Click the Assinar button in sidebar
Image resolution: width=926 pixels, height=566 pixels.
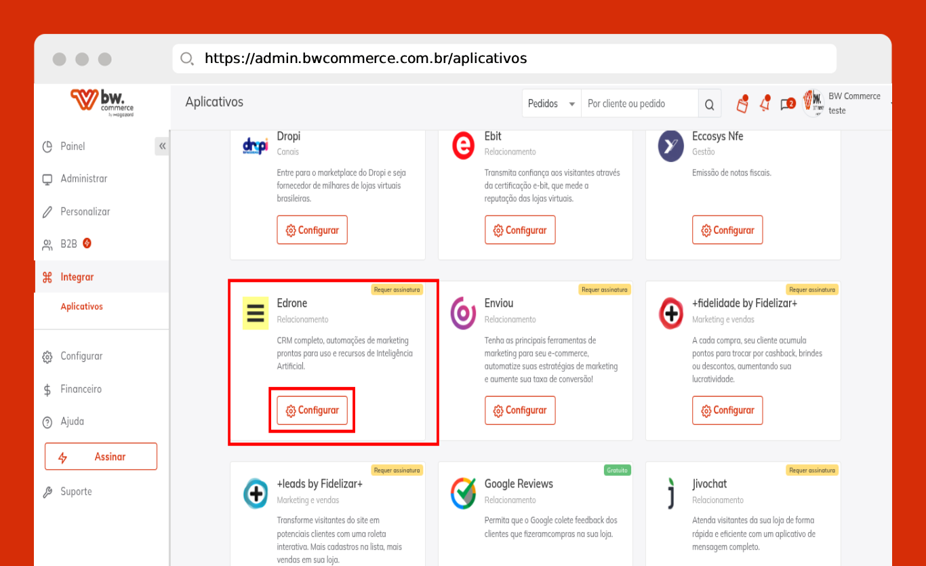click(x=101, y=457)
